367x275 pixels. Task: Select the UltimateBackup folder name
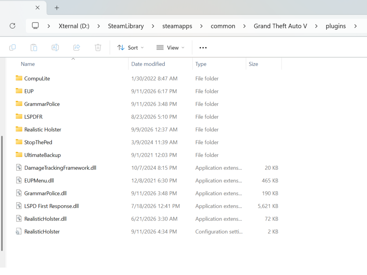pos(42,155)
